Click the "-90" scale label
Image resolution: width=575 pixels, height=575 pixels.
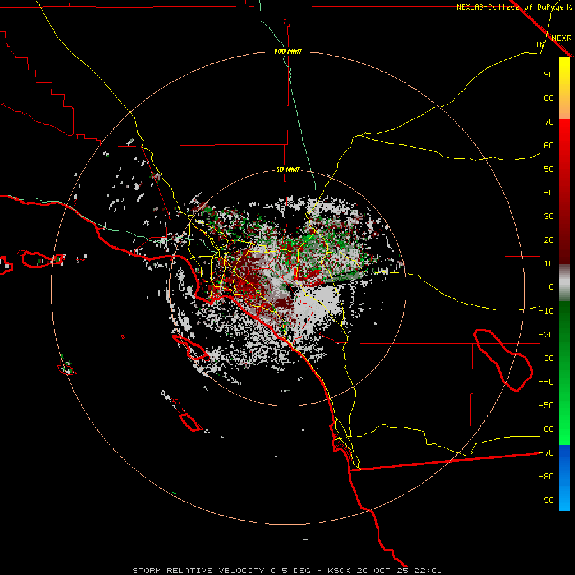[x=546, y=500]
